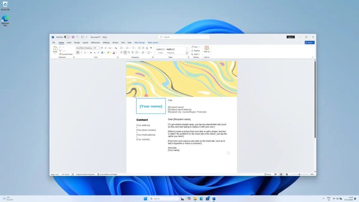Image resolution: width=359 pixels, height=202 pixels.
Task: Click the Replace tool in Editing group
Action: click(x=195, y=51)
